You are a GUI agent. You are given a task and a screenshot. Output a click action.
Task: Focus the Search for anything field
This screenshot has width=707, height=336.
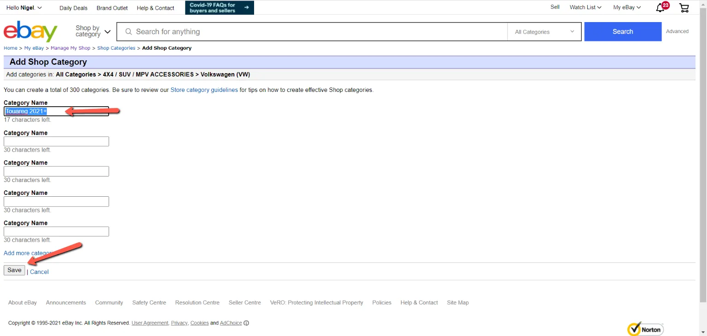pyautogui.click(x=312, y=32)
